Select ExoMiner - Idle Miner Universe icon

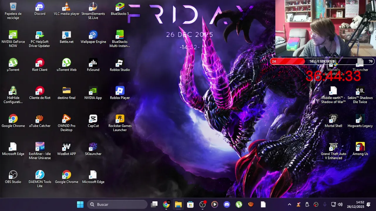tap(40, 151)
